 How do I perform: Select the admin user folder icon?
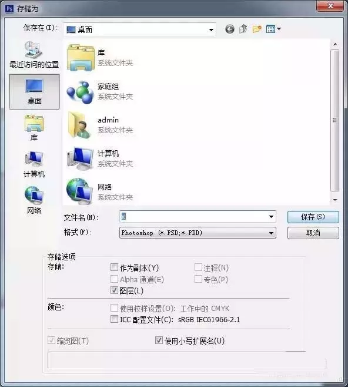point(79,125)
